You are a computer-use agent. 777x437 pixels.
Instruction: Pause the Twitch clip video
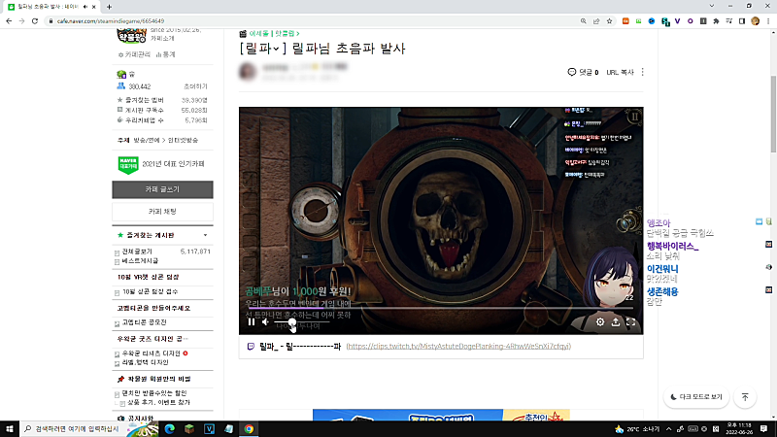tap(252, 322)
